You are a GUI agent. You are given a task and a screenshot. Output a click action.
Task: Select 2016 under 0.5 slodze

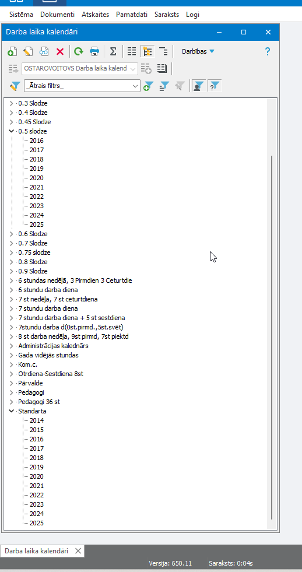coord(37,141)
